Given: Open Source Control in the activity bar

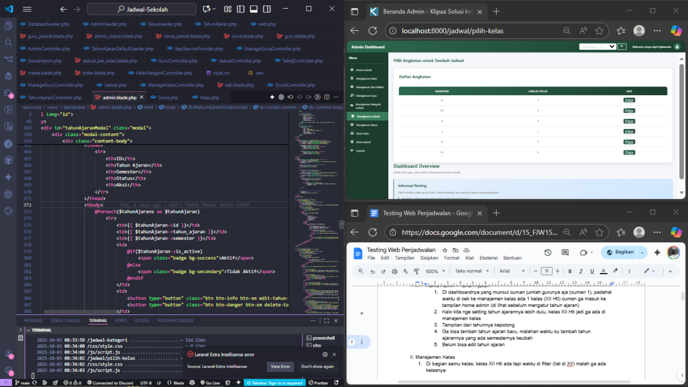Looking at the screenshot, I should (x=8, y=59).
